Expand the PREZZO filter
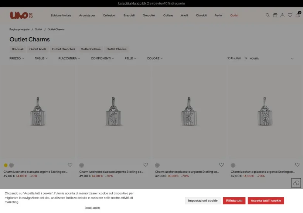This screenshot has width=303, height=213. [17, 58]
